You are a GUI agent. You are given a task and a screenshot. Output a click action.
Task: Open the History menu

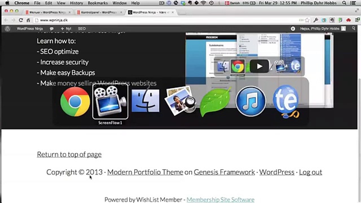point(76,3)
